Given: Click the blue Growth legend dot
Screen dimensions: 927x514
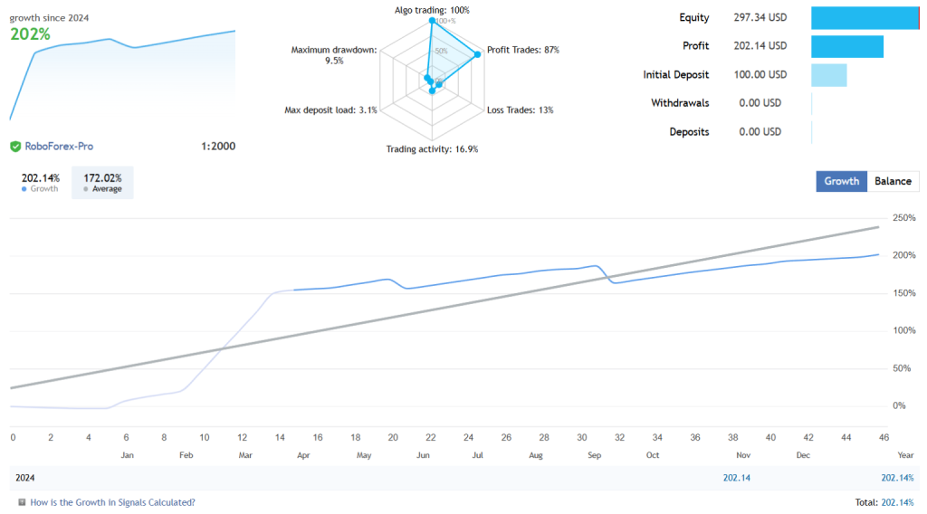Looking at the screenshot, I should point(24,189).
